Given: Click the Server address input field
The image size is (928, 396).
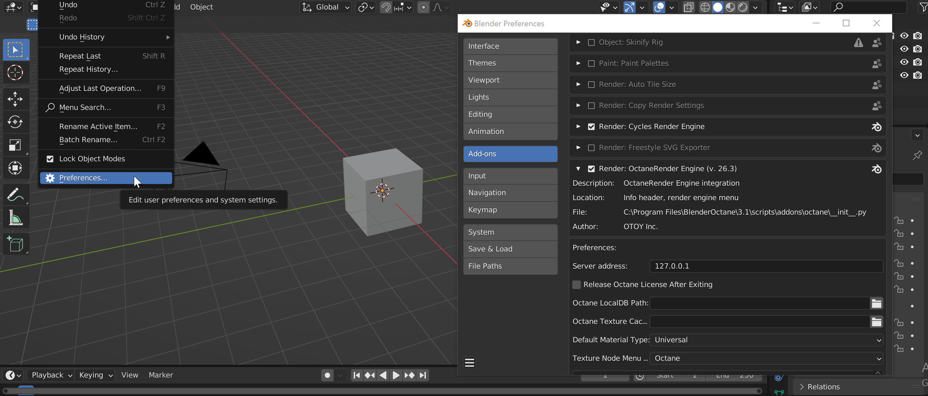Looking at the screenshot, I should (765, 266).
